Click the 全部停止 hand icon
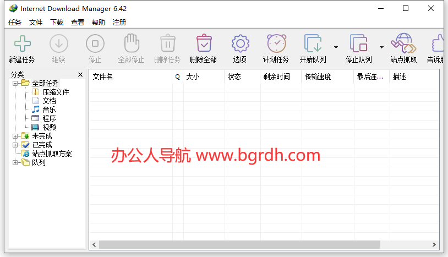The width and height of the screenshot is (448, 257). tap(132, 43)
